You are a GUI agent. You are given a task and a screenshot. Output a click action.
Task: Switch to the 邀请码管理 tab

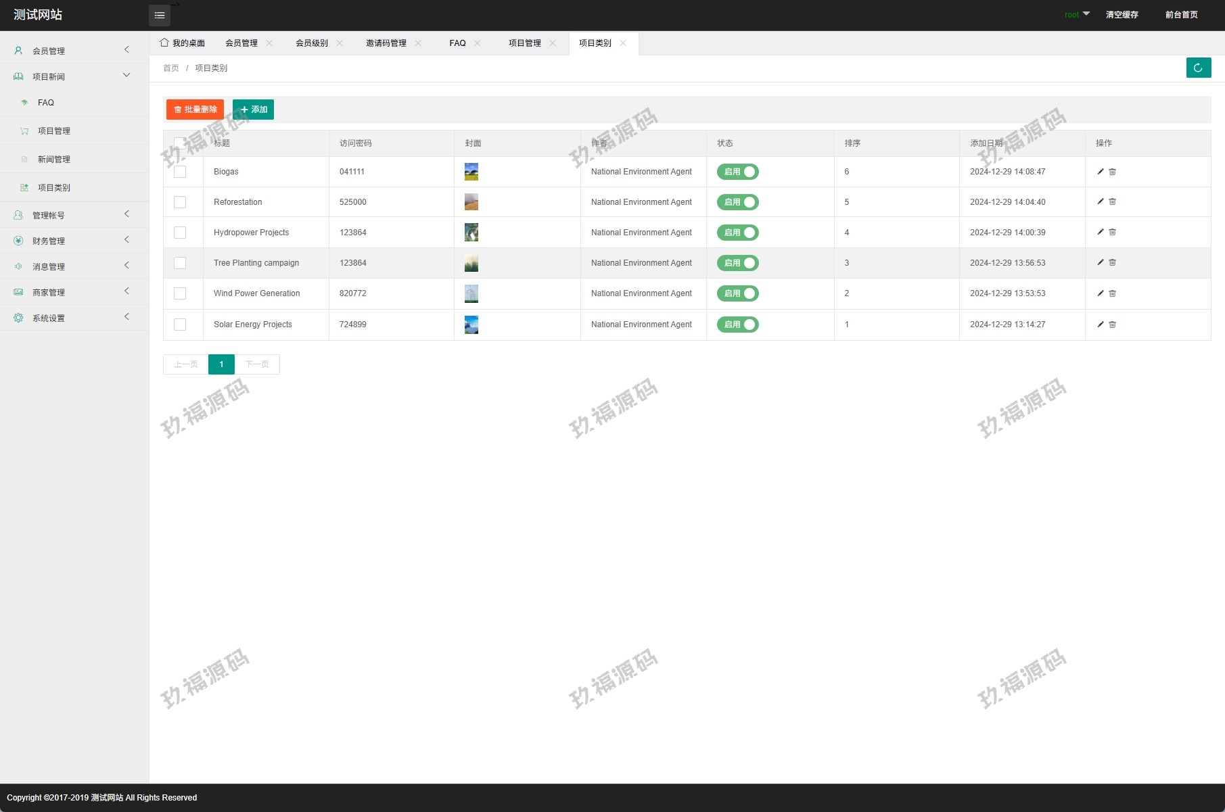tap(386, 43)
